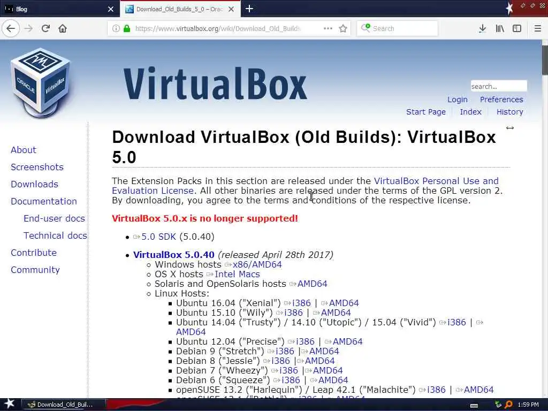Open the Firefox hamburger menu
Screen dimensions: 548x411
pyautogui.click(x=537, y=28)
